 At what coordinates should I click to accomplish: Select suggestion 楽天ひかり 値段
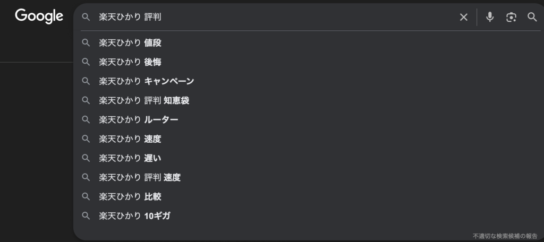130,43
